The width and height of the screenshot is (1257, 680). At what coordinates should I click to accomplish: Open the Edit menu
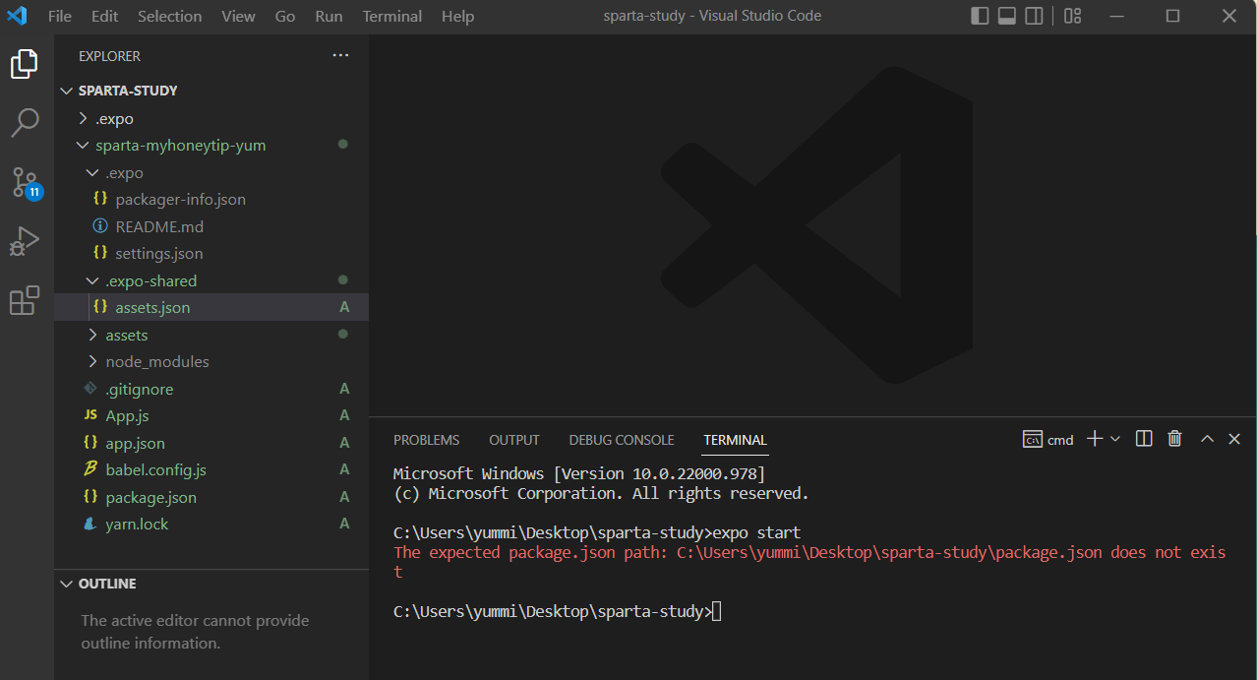coord(104,16)
